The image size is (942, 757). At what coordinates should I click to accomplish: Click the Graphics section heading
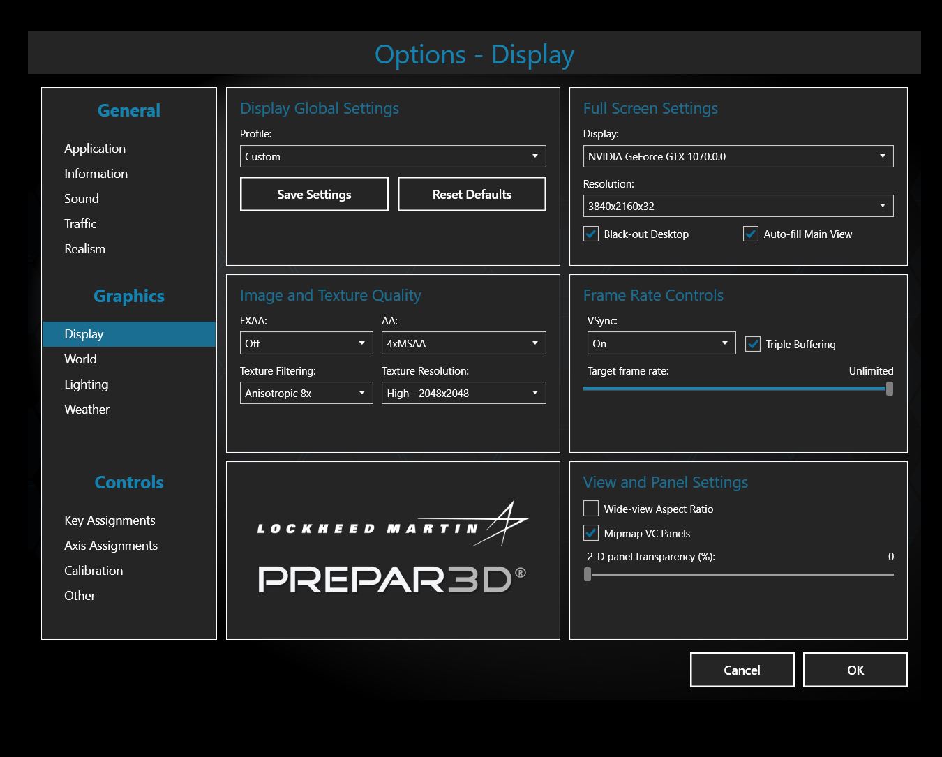[x=129, y=296]
